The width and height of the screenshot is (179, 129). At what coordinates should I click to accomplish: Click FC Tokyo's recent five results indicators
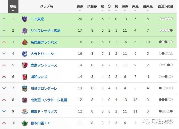coord(166,19)
